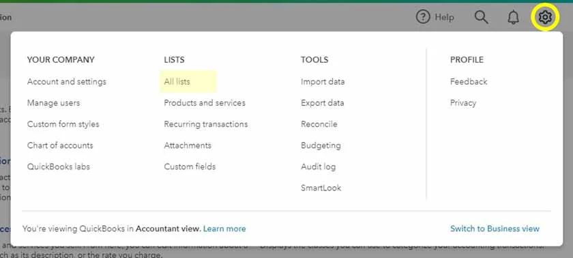Click the Help question mark icon

tap(423, 17)
